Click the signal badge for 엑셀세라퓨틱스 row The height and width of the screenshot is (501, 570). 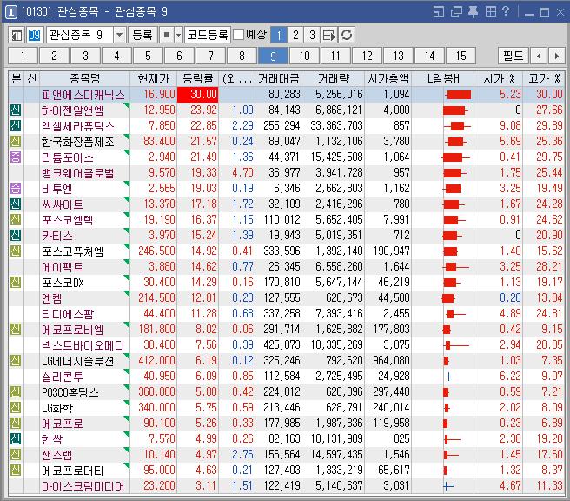click(16, 125)
